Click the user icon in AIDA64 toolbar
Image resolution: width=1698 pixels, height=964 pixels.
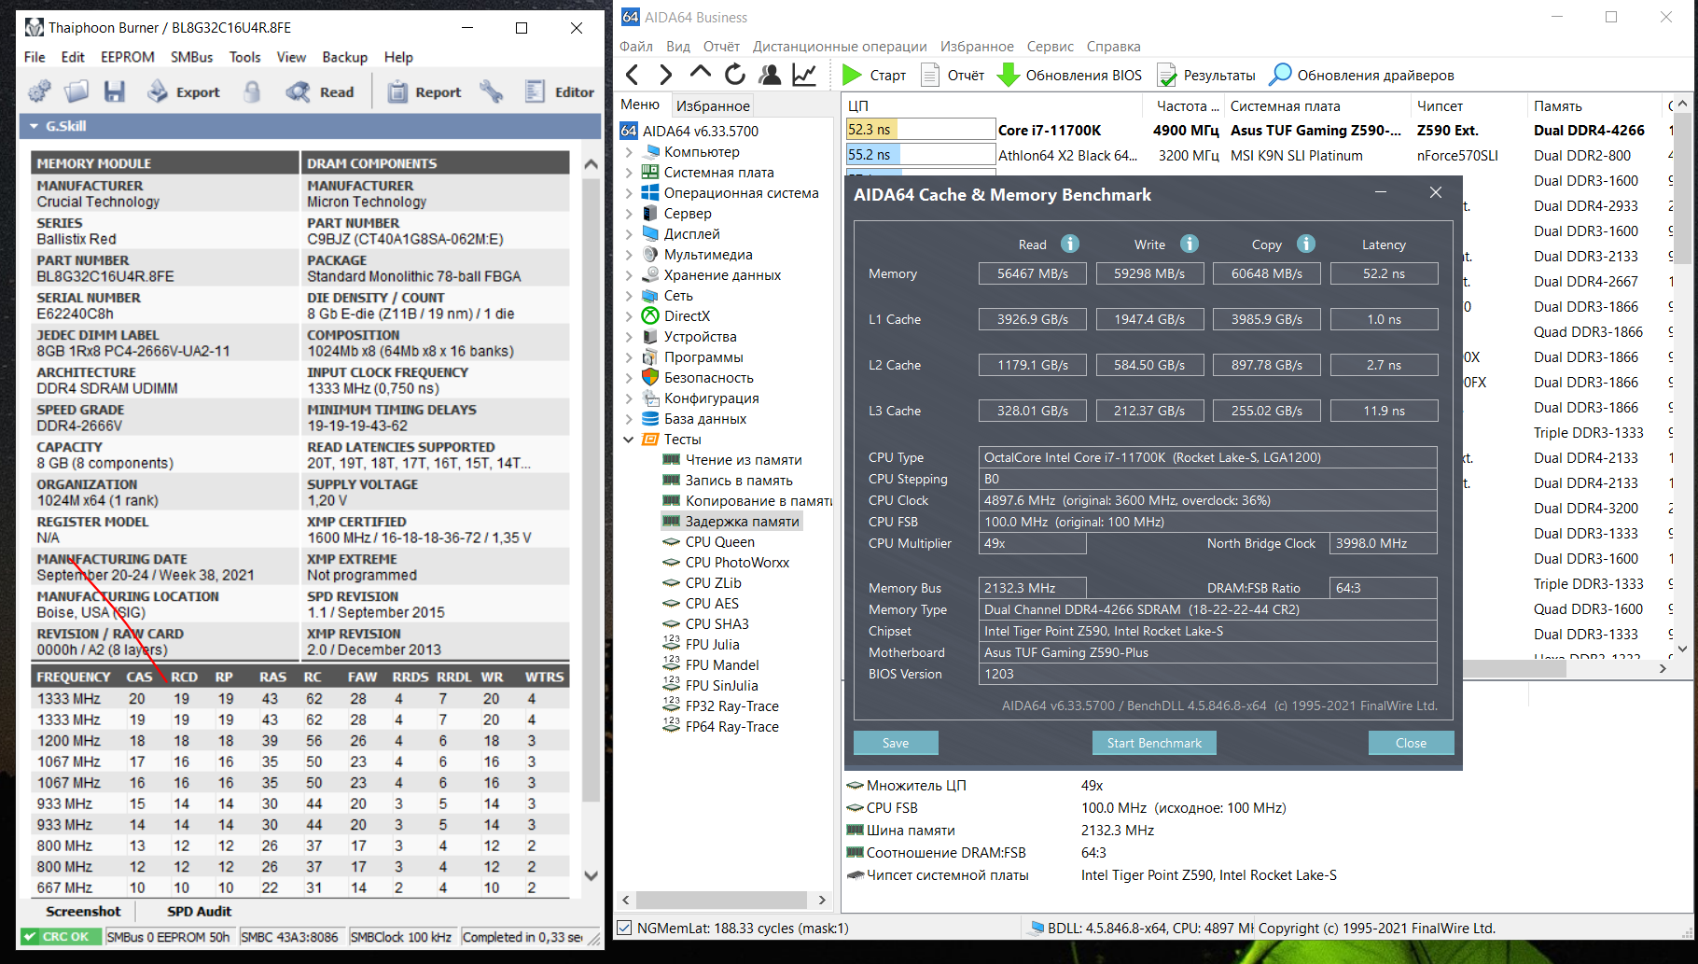point(770,75)
